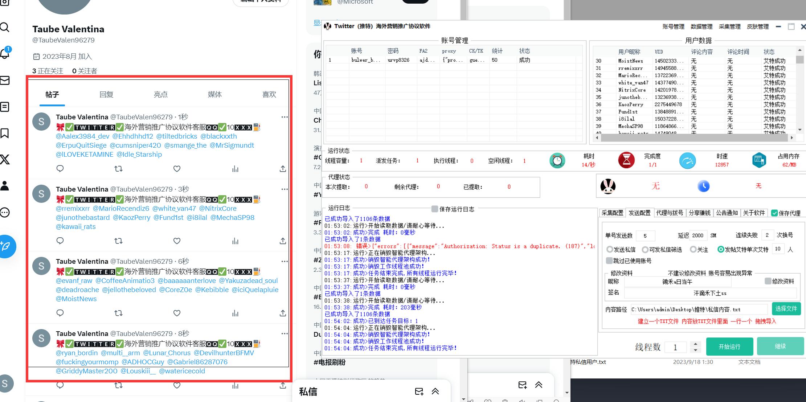Like the first post with heart icon
This screenshot has height=402, width=806.
coord(177,169)
